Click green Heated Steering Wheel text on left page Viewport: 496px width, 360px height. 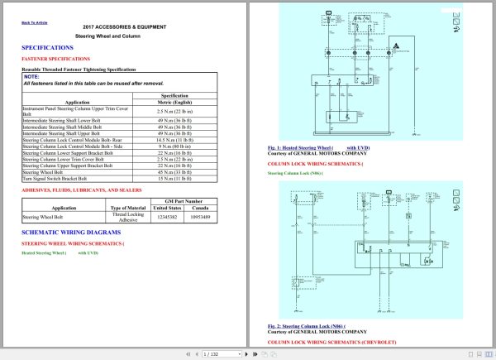coord(60,253)
